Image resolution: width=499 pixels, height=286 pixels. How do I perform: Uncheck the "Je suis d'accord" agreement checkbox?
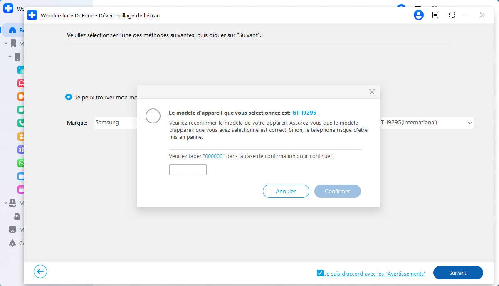[x=320, y=273]
